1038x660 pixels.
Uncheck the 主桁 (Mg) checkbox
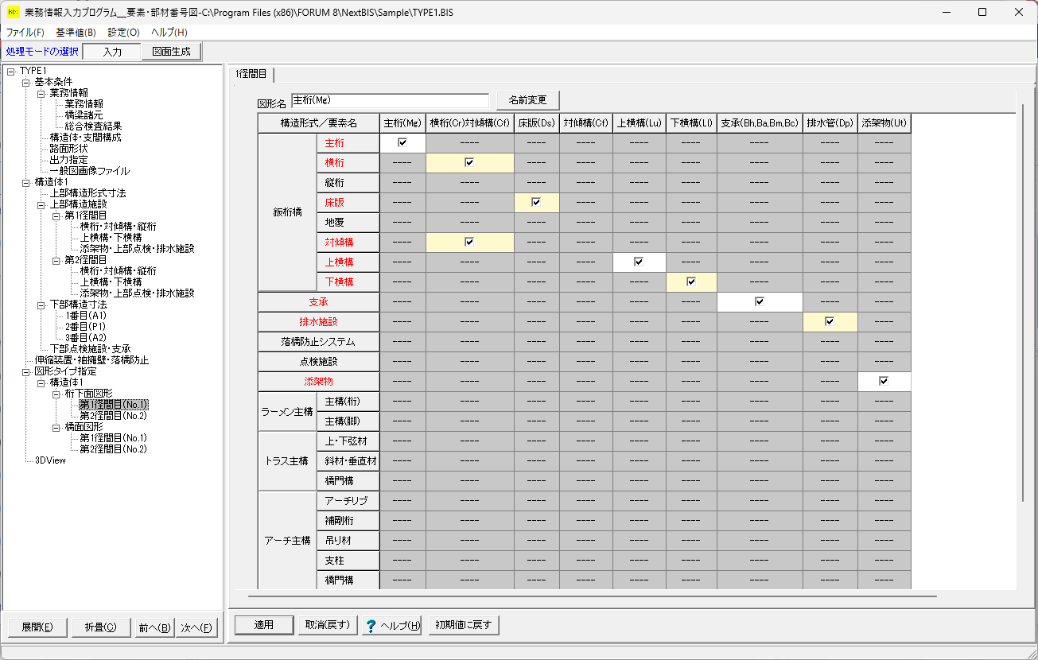point(402,142)
